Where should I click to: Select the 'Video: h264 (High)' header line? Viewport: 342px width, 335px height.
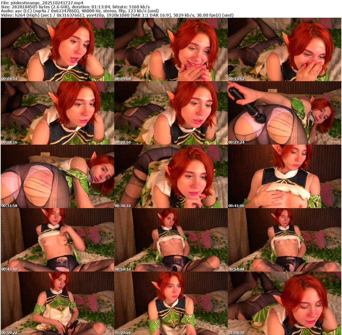[117, 15]
